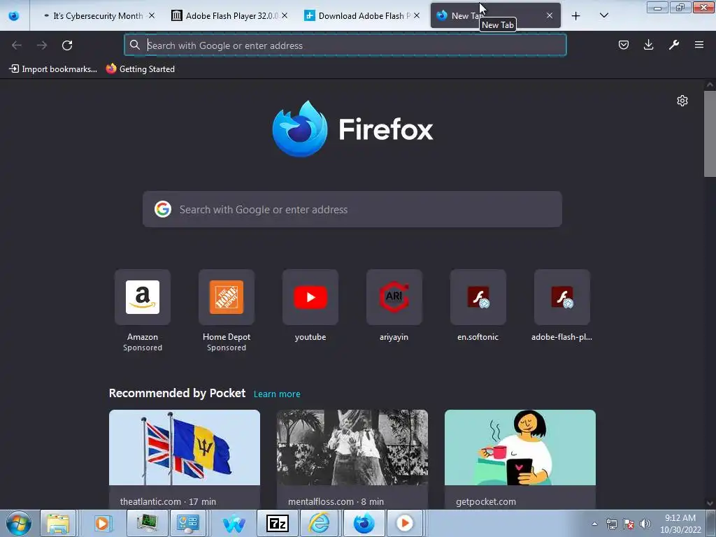
Task: Open Save to Pocket toolbar icon
Action: click(623, 45)
